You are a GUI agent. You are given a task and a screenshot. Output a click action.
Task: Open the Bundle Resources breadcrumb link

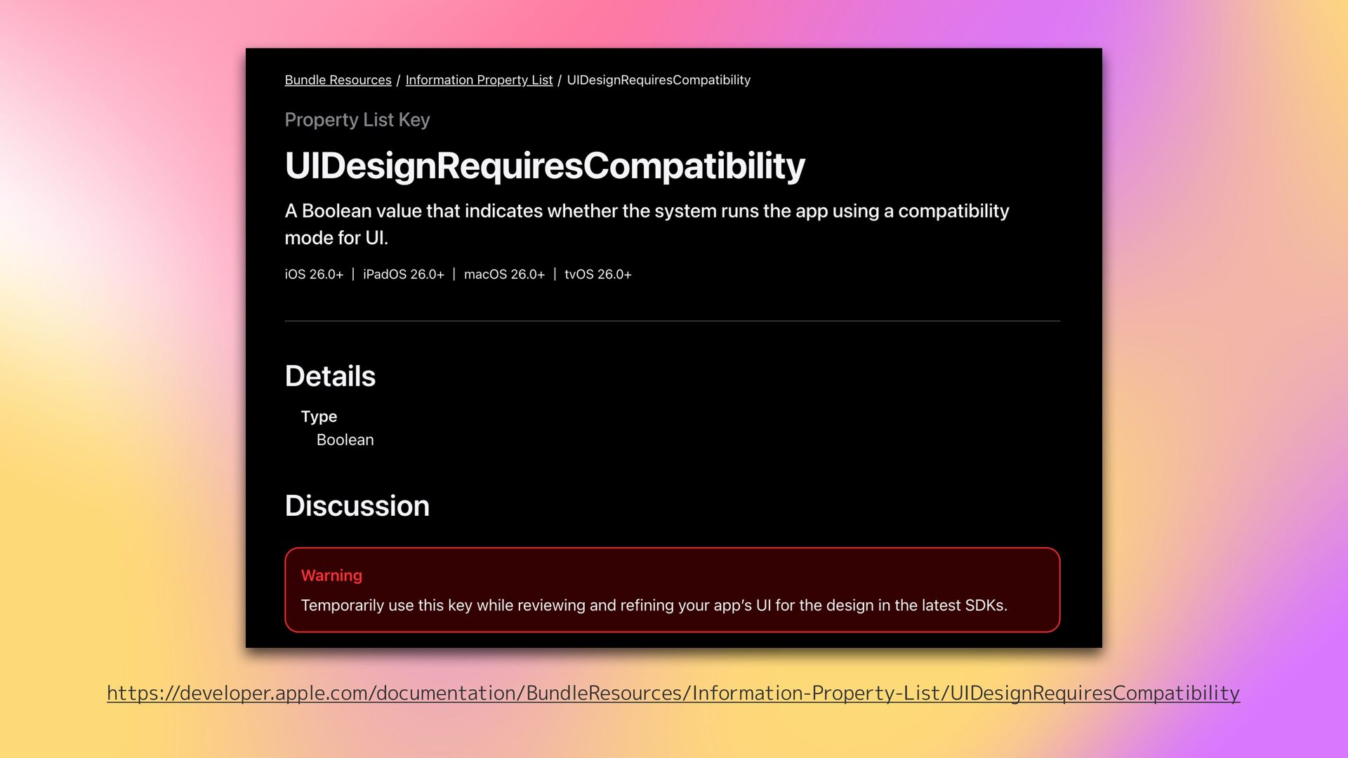click(338, 80)
